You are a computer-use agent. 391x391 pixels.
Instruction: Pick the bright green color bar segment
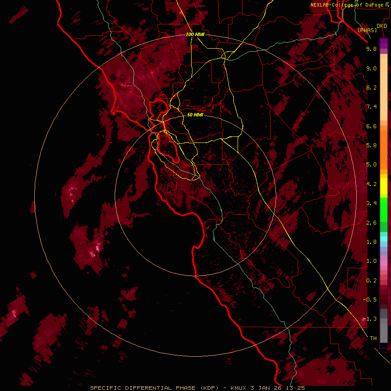384,211
